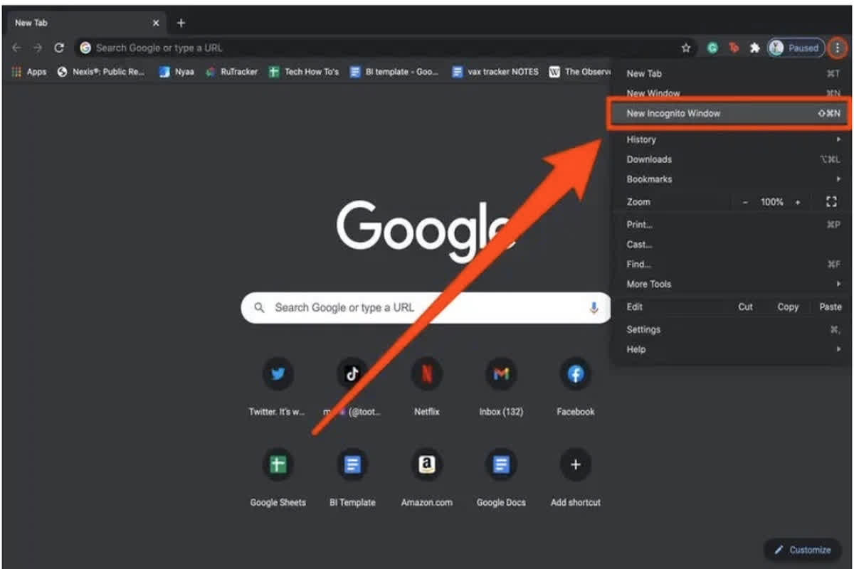Expand the History submenu
This screenshot has height=569, width=854.
pyautogui.click(x=641, y=139)
